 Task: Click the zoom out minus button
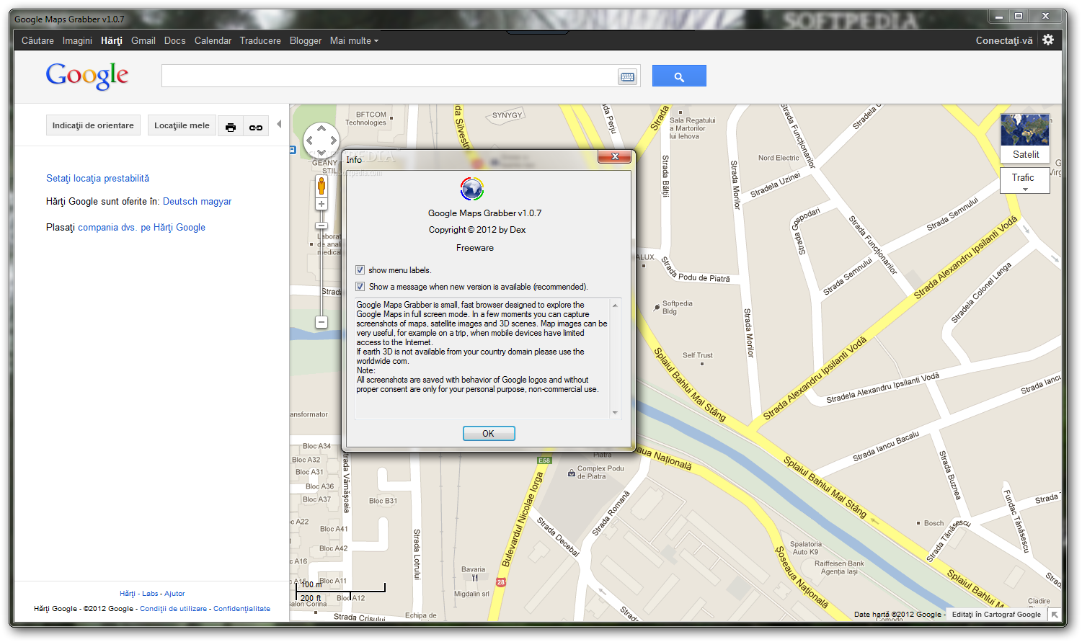(x=322, y=322)
